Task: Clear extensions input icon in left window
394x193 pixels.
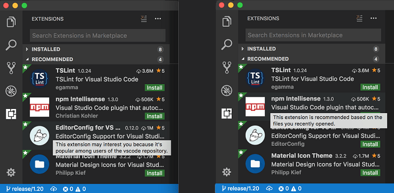Action: [144, 19]
